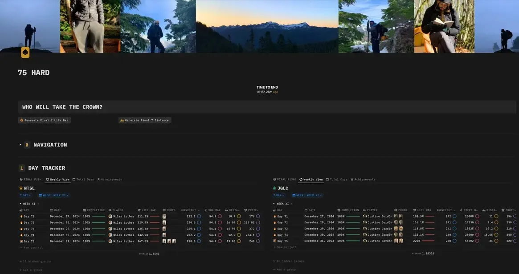519x274 pixels.
Task: Click the square icon on JGLC Day 75
Action: coord(275,241)
